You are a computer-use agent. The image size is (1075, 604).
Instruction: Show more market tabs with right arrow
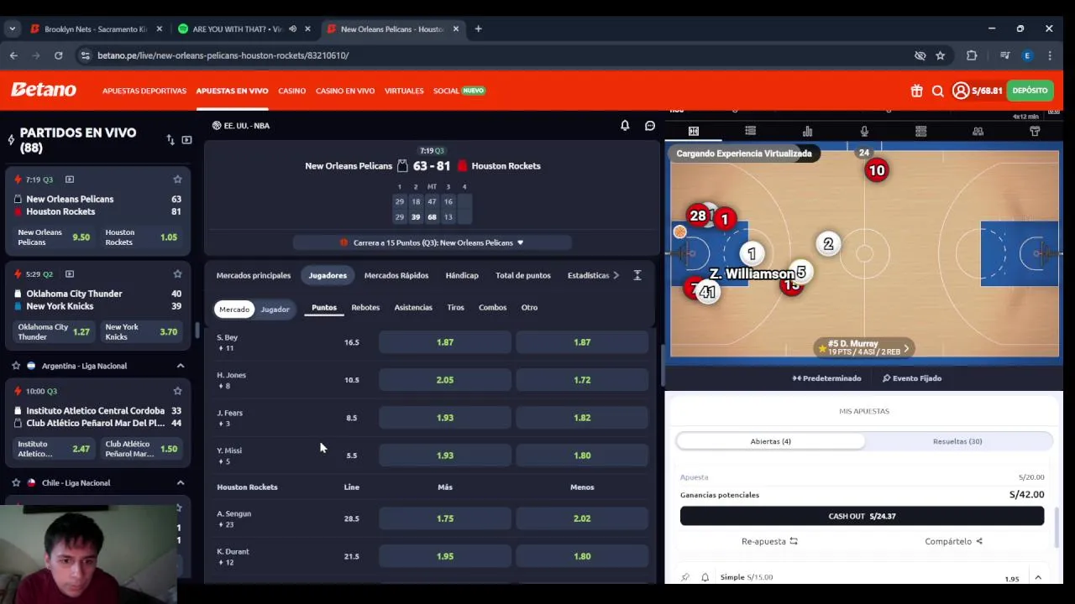(616, 275)
